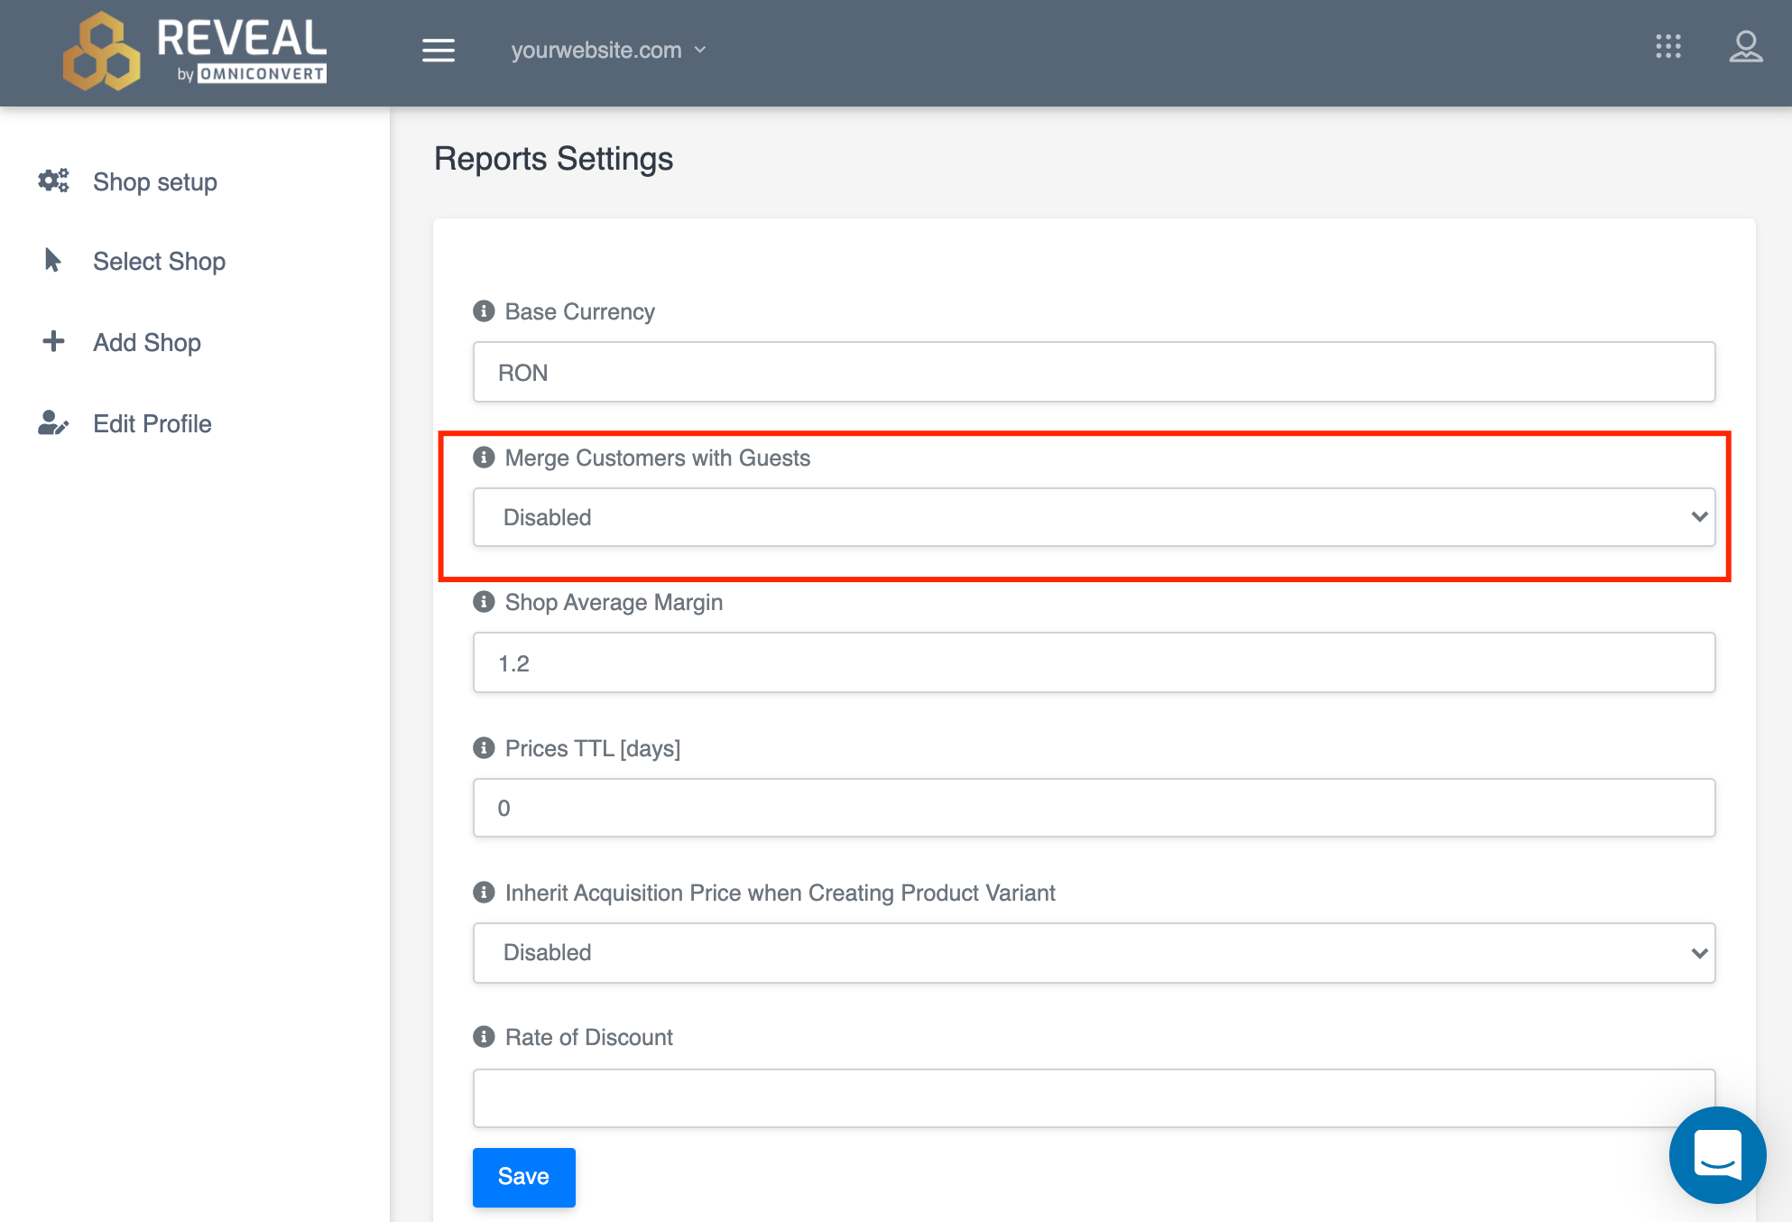Viewport: 1792px width, 1222px height.
Task: Go to Select Shop in the sidebar
Action: pyautogui.click(x=159, y=262)
